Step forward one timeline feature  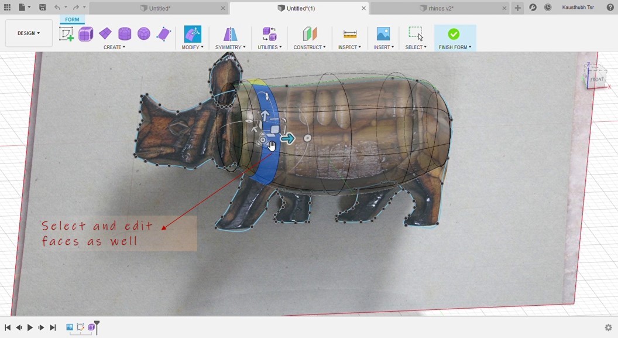41,327
